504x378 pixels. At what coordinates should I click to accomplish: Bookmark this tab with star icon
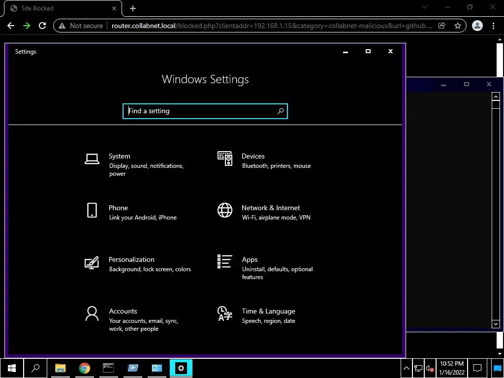457,26
